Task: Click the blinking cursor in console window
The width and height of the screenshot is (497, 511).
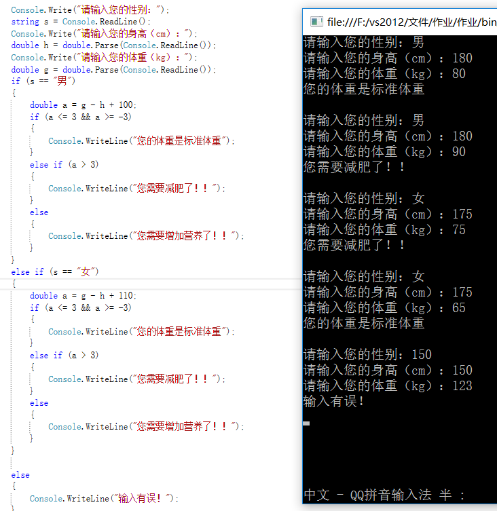Action: click(306, 423)
